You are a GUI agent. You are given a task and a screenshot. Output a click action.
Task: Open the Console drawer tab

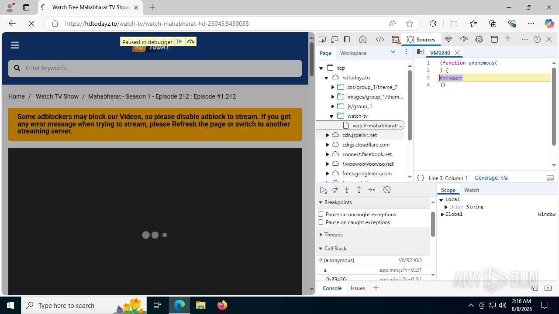332,288
